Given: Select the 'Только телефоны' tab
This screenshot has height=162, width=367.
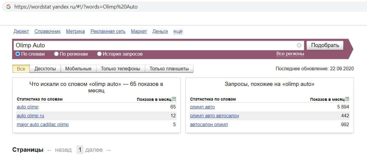Looking at the screenshot, I should (120, 69).
